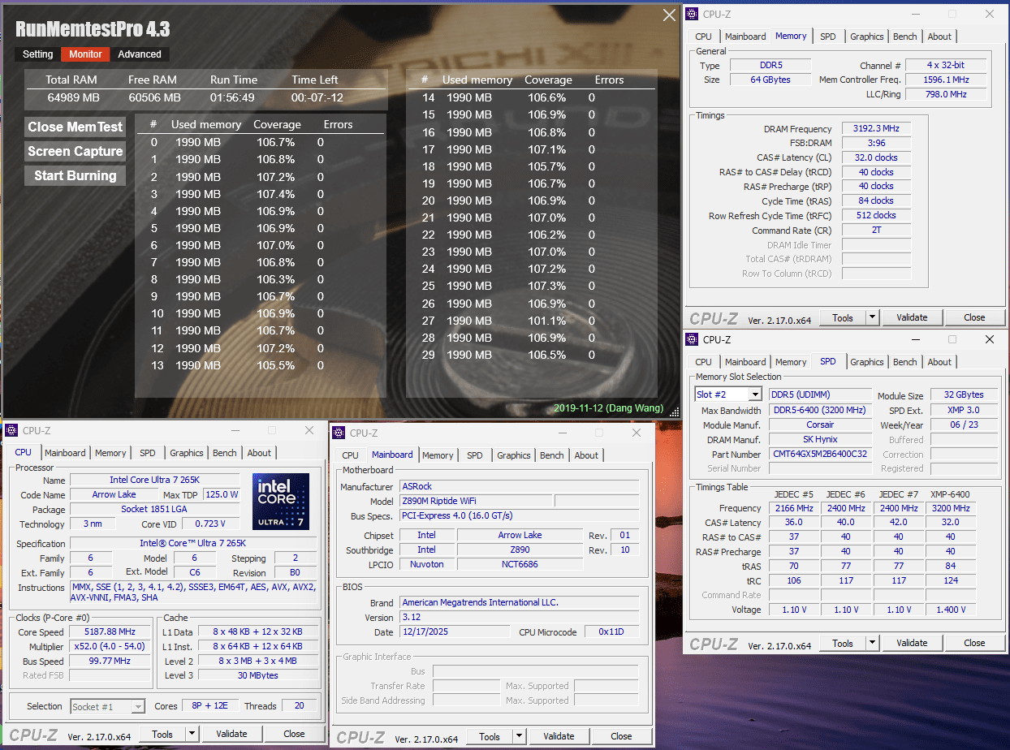Viewport: 1010px width, 750px height.
Task: Click Free RAM value 60506 MB
Action: pos(154,98)
